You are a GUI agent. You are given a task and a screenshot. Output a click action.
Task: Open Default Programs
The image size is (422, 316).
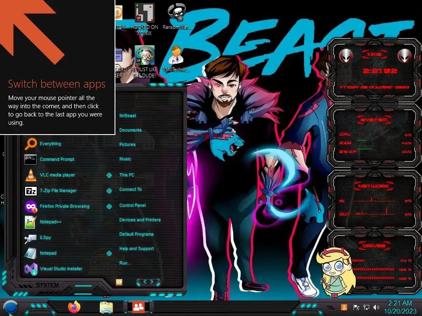136,234
